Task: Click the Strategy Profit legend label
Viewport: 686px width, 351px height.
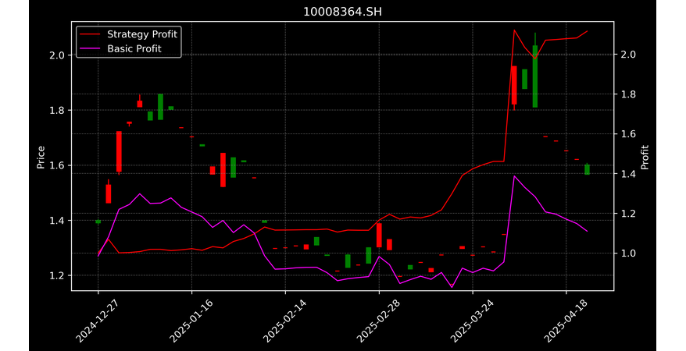Action: [142, 34]
